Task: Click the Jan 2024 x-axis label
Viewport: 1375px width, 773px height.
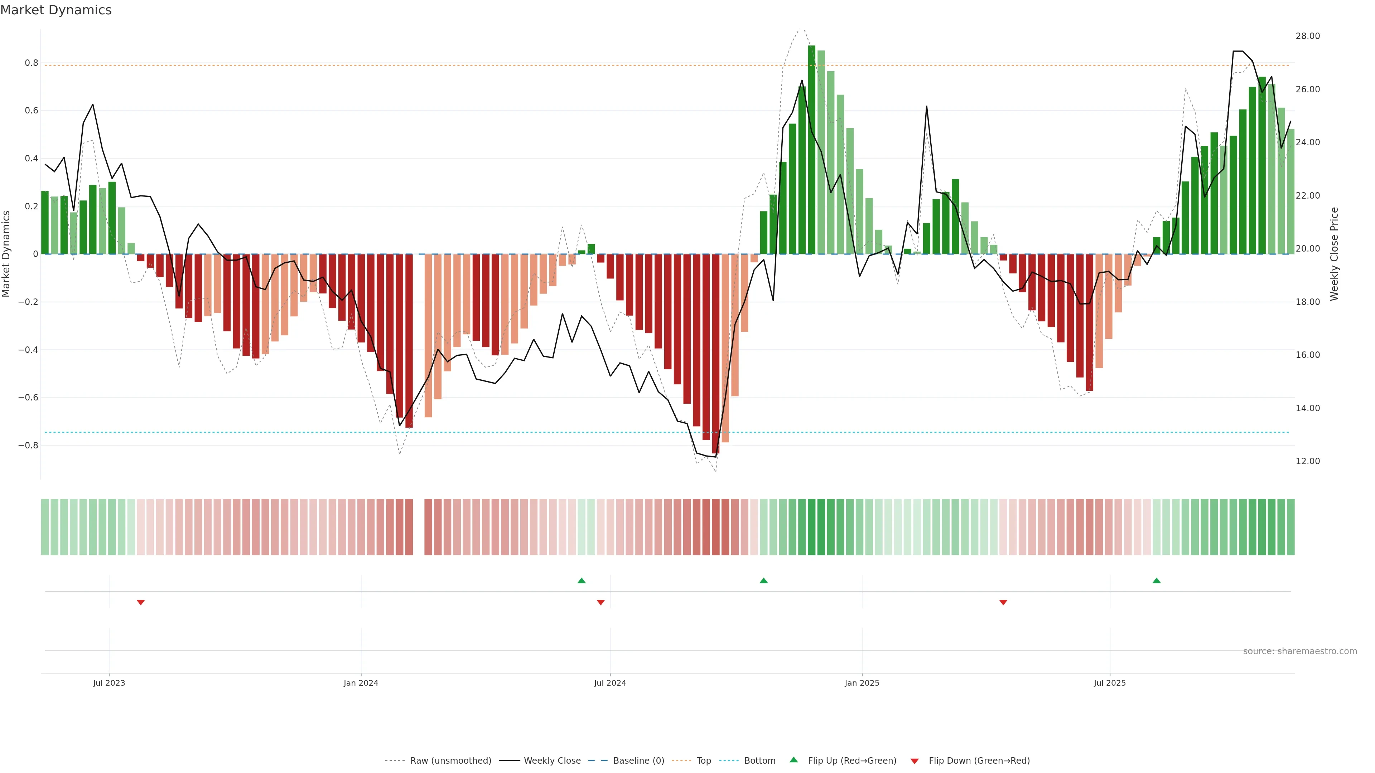Action: [x=361, y=683]
